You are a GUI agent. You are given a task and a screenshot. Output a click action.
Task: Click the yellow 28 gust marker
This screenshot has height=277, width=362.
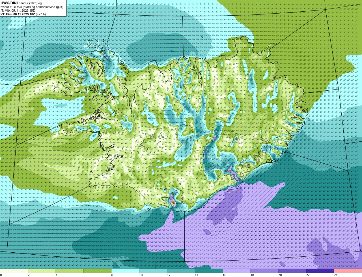[x=173, y=203]
